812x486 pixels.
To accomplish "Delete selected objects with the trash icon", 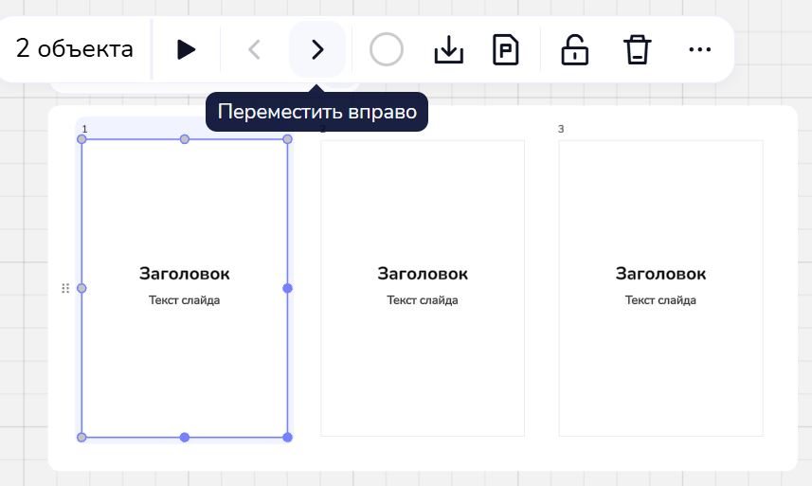I will coord(637,49).
